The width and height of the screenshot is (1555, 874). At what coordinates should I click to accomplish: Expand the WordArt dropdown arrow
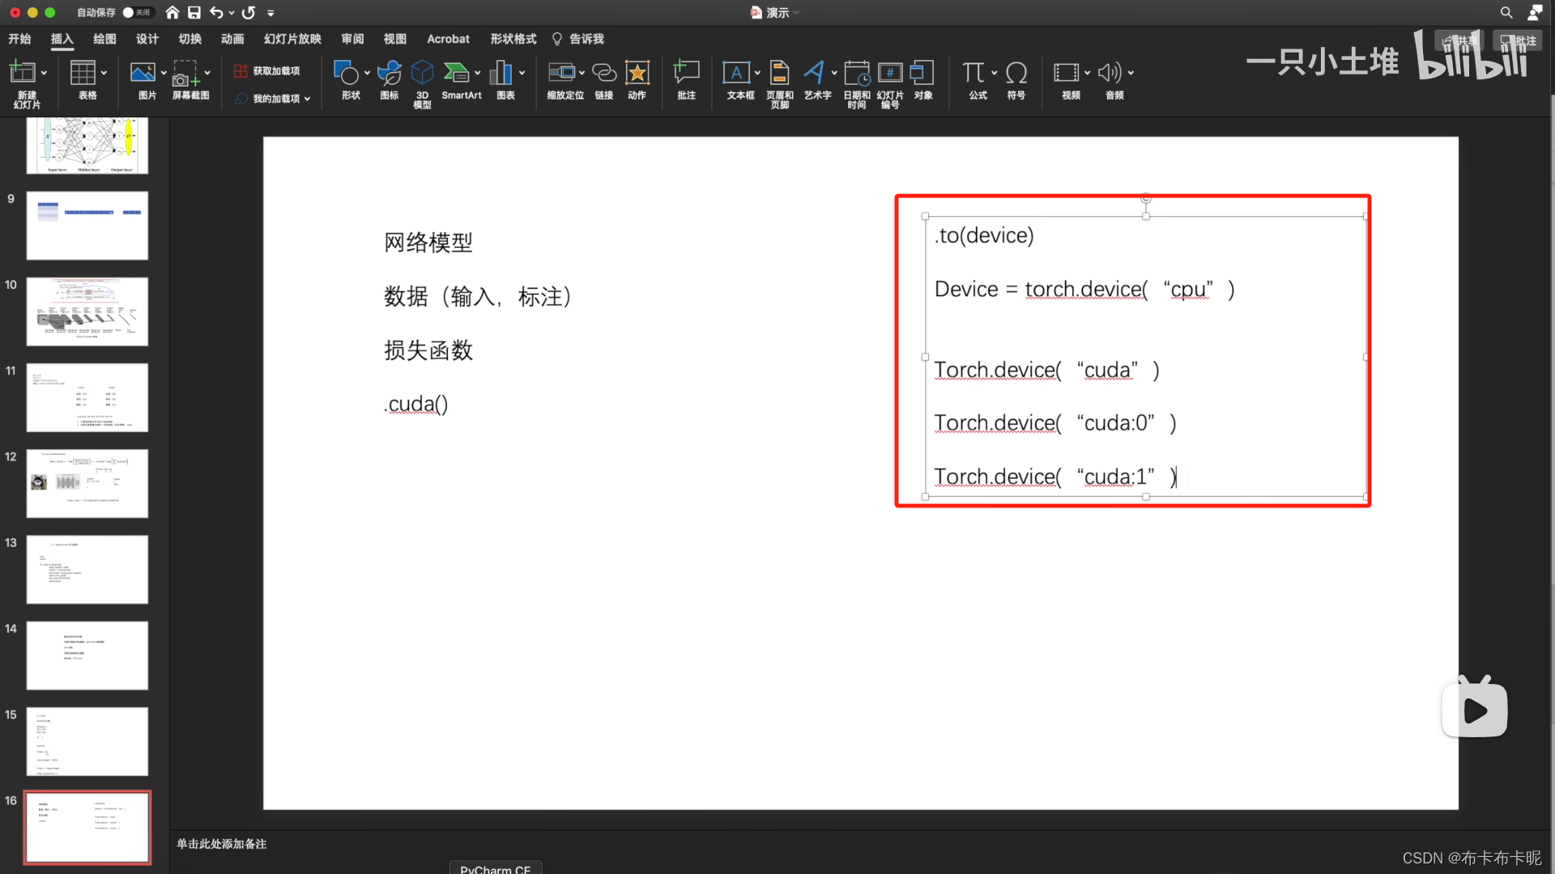pos(834,73)
